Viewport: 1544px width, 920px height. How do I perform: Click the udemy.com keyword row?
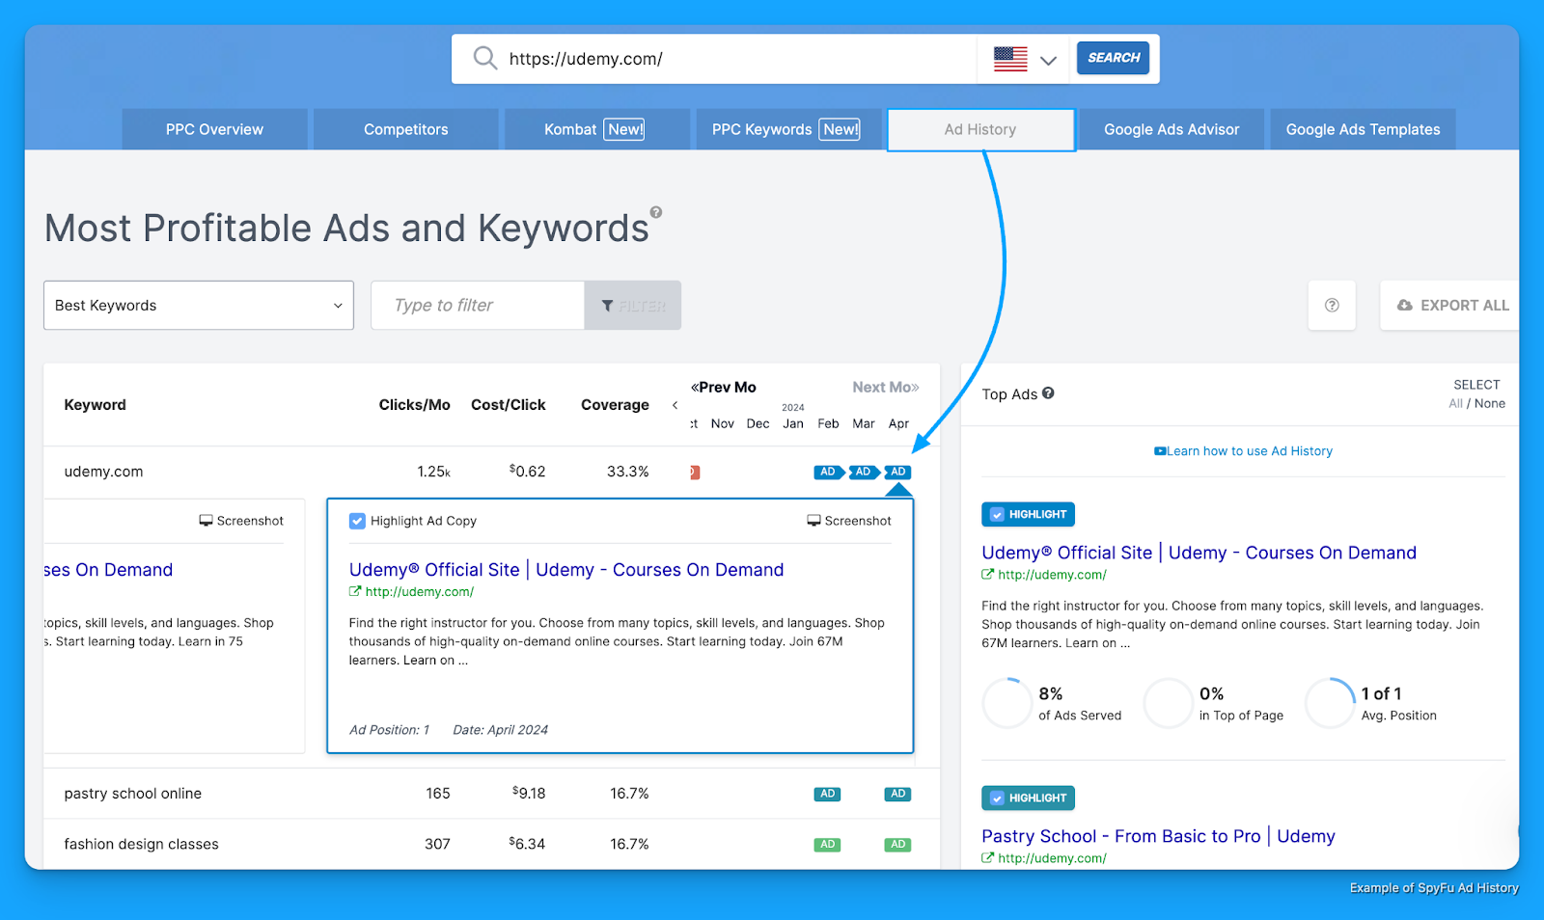[x=103, y=472]
